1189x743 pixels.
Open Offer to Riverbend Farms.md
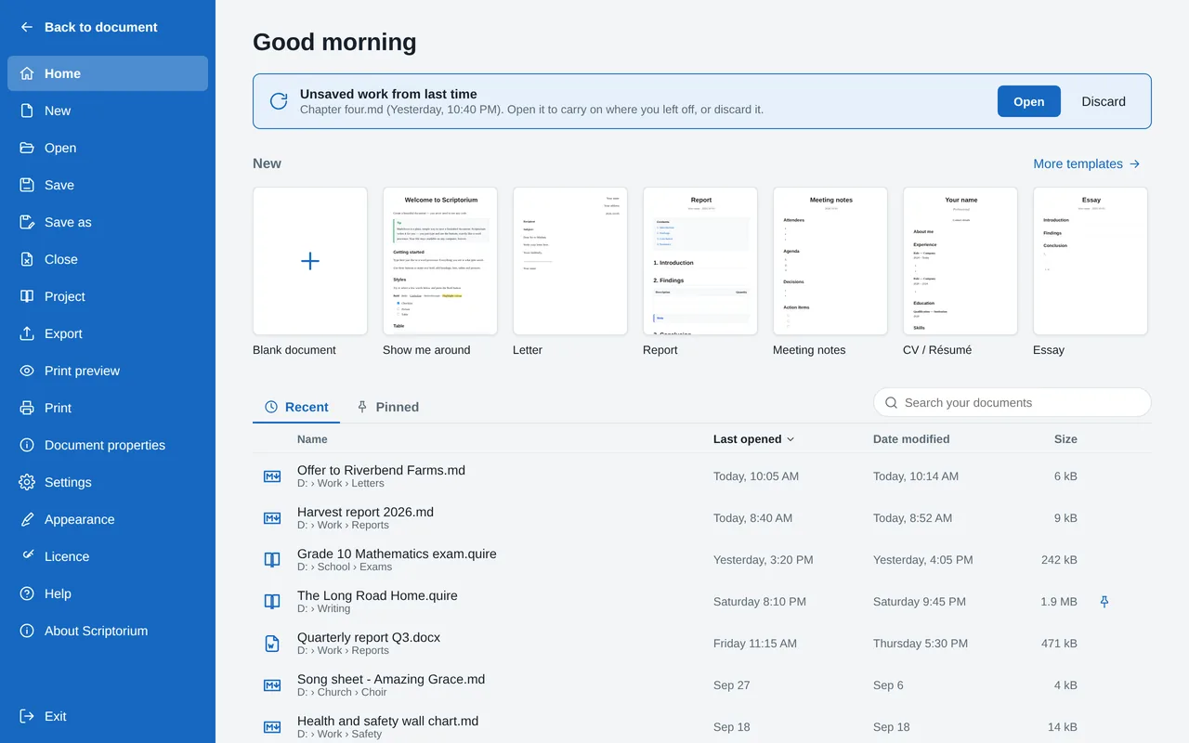[702, 476]
